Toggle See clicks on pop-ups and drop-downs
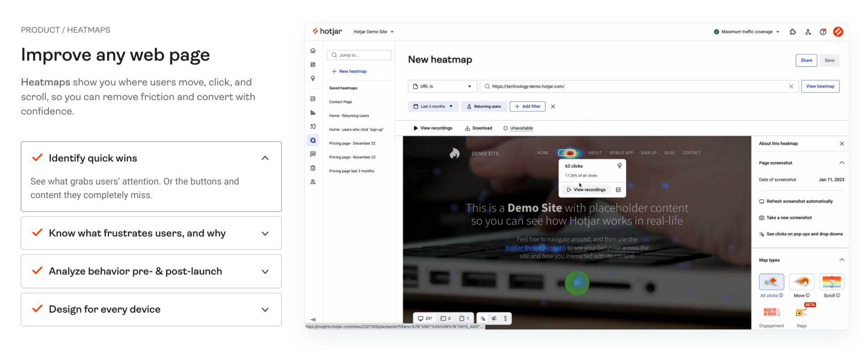 point(801,234)
